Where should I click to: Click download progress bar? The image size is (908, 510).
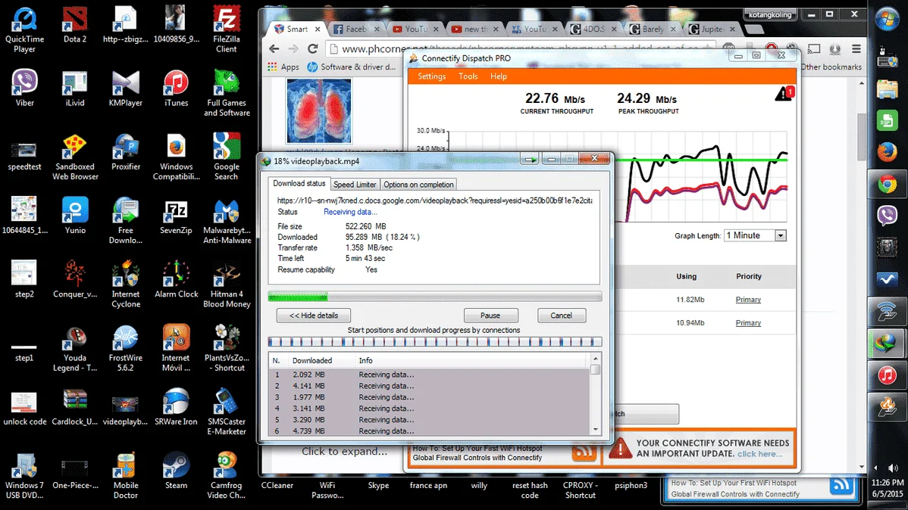point(435,297)
